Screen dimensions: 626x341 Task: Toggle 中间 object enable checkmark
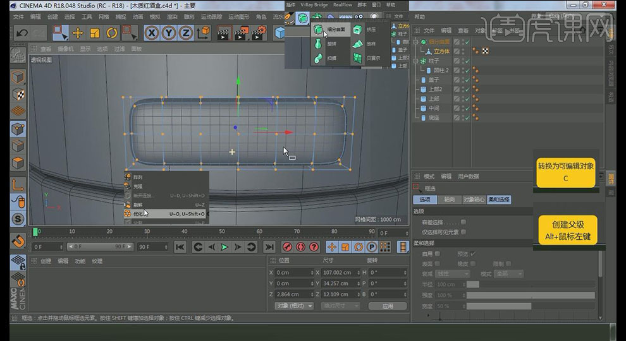467,108
